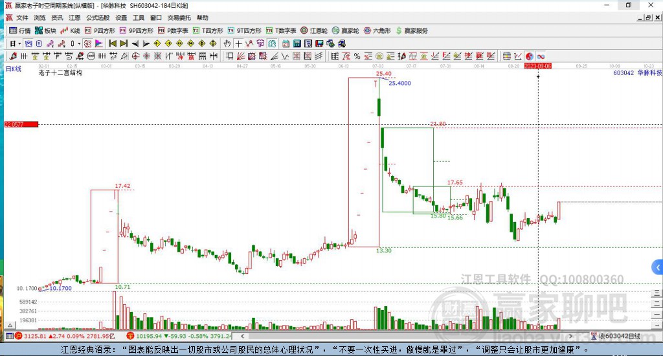663x356 pixels.
Task: Toggle the crosshair cursor tool
Action: (x=238, y=43)
